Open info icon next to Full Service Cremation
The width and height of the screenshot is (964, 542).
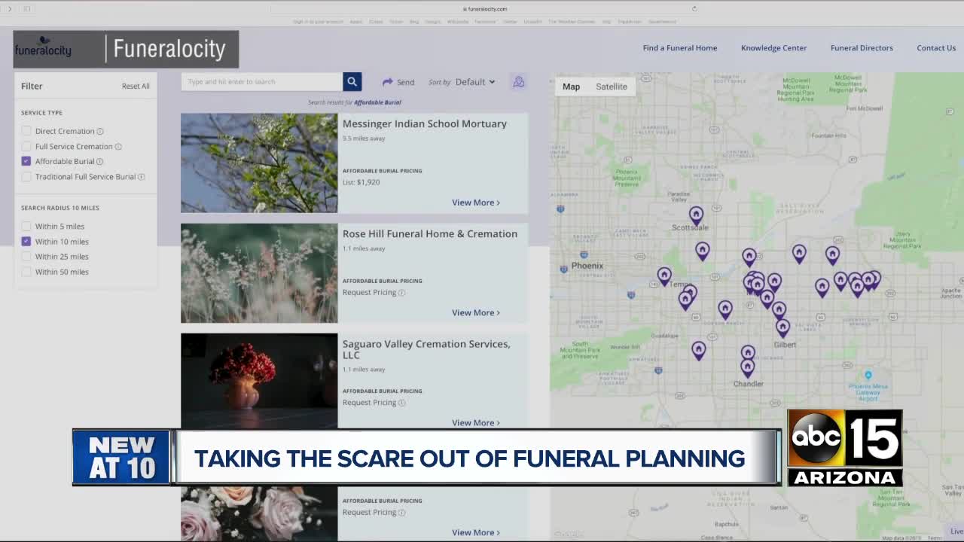pos(118,147)
